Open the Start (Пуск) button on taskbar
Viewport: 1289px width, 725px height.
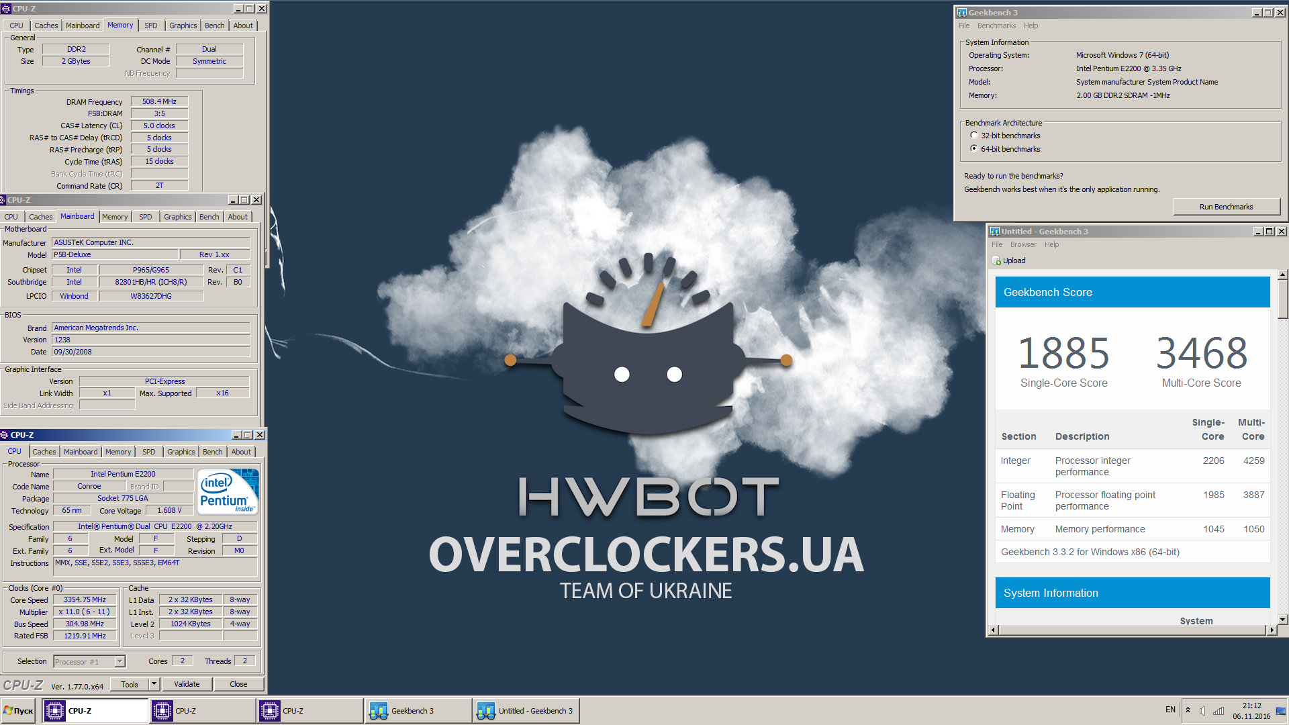point(19,710)
